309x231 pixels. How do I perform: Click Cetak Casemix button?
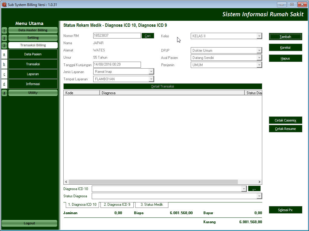pos(285,120)
